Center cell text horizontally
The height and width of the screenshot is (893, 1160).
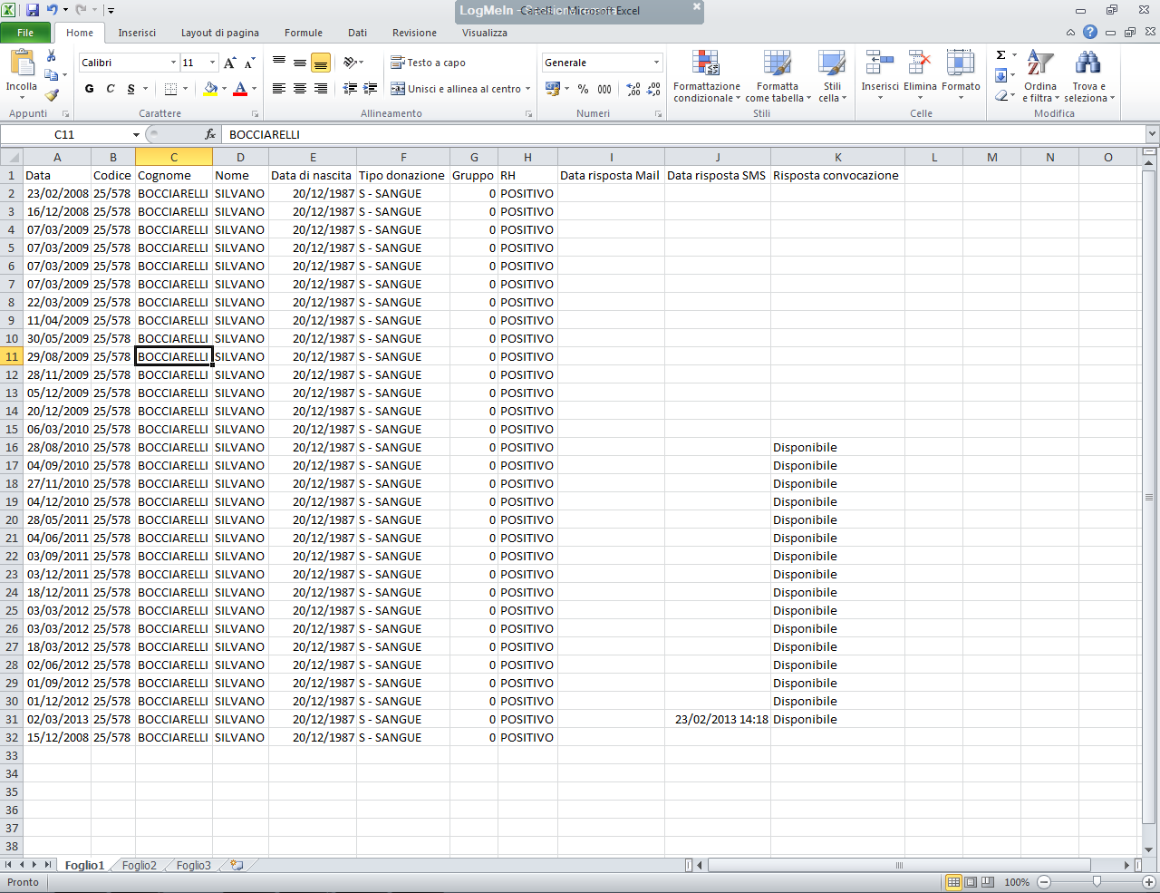click(x=300, y=89)
